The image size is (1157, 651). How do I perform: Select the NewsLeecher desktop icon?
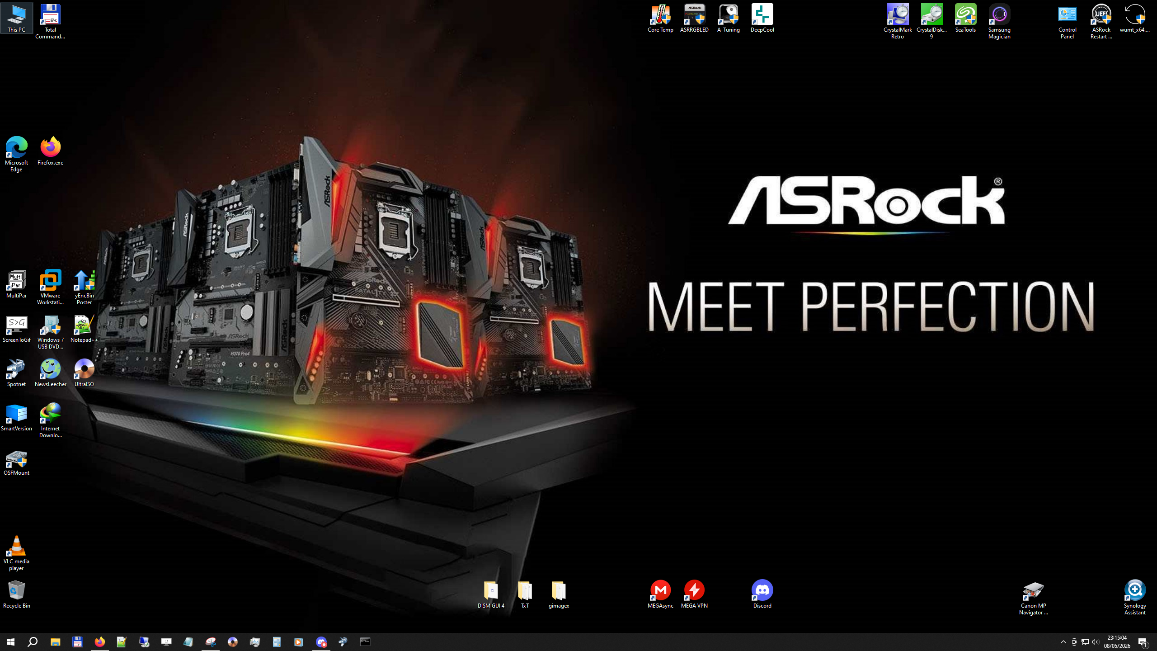(50, 373)
